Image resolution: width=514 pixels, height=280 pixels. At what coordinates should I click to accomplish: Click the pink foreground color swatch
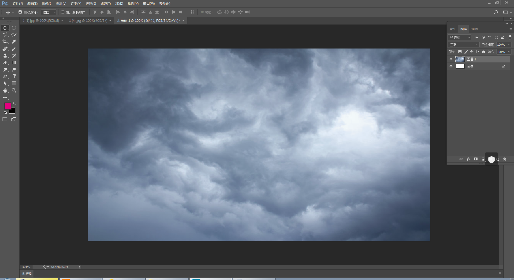point(8,106)
